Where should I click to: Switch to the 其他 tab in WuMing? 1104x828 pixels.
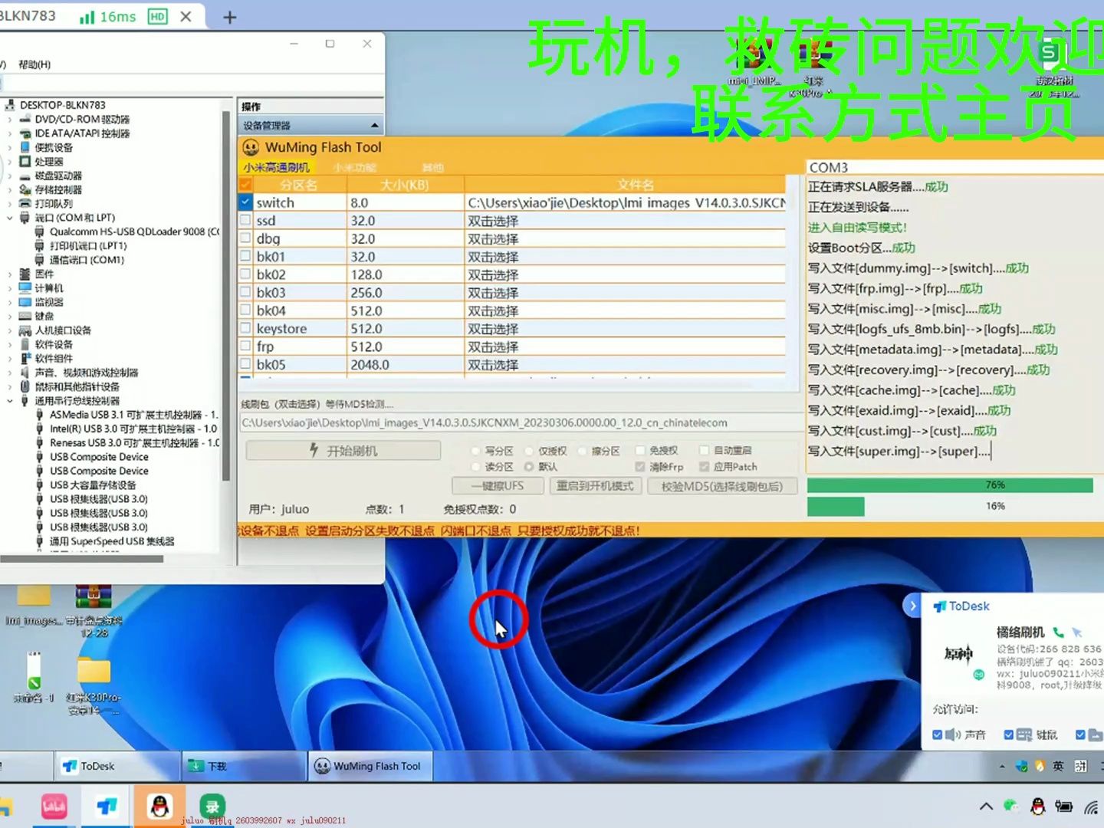pos(433,167)
